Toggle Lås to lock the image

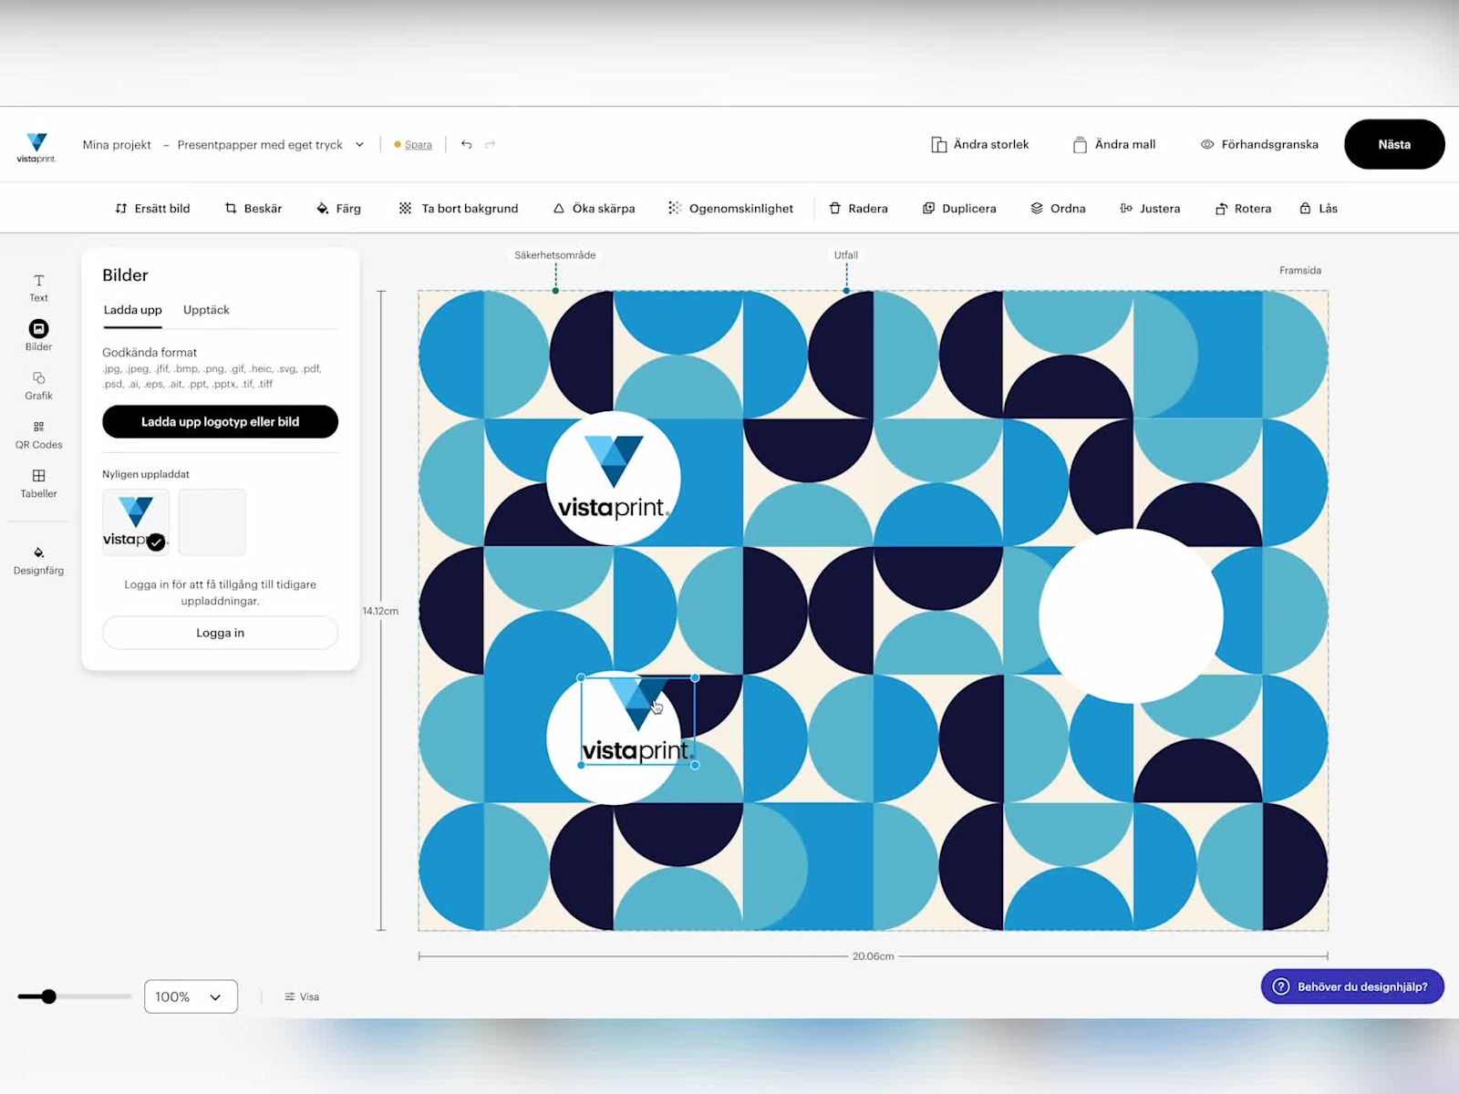click(x=1319, y=208)
